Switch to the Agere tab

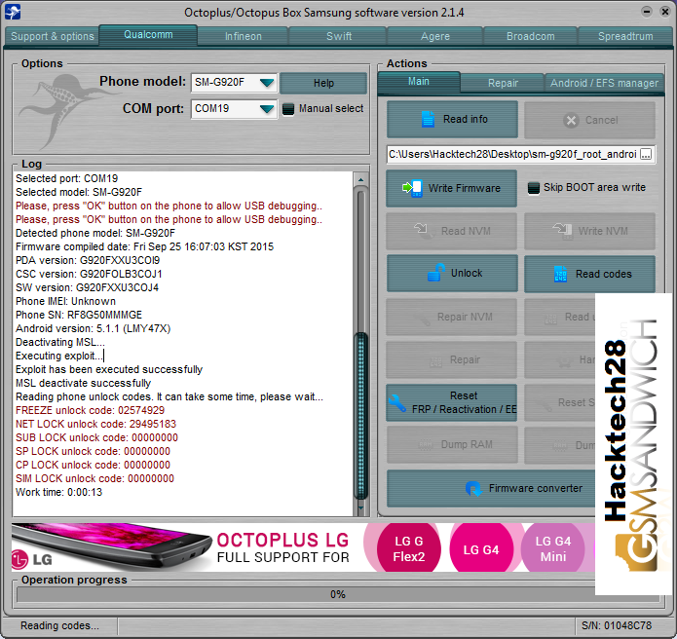435,36
